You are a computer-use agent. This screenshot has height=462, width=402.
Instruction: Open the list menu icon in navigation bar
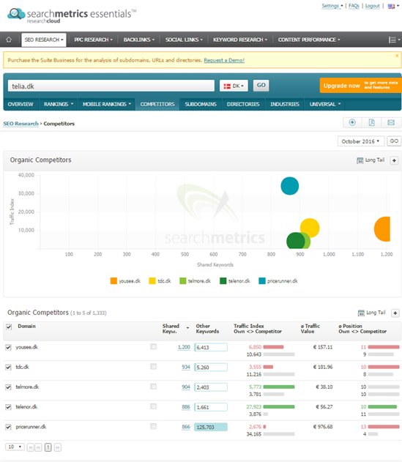tap(394, 40)
